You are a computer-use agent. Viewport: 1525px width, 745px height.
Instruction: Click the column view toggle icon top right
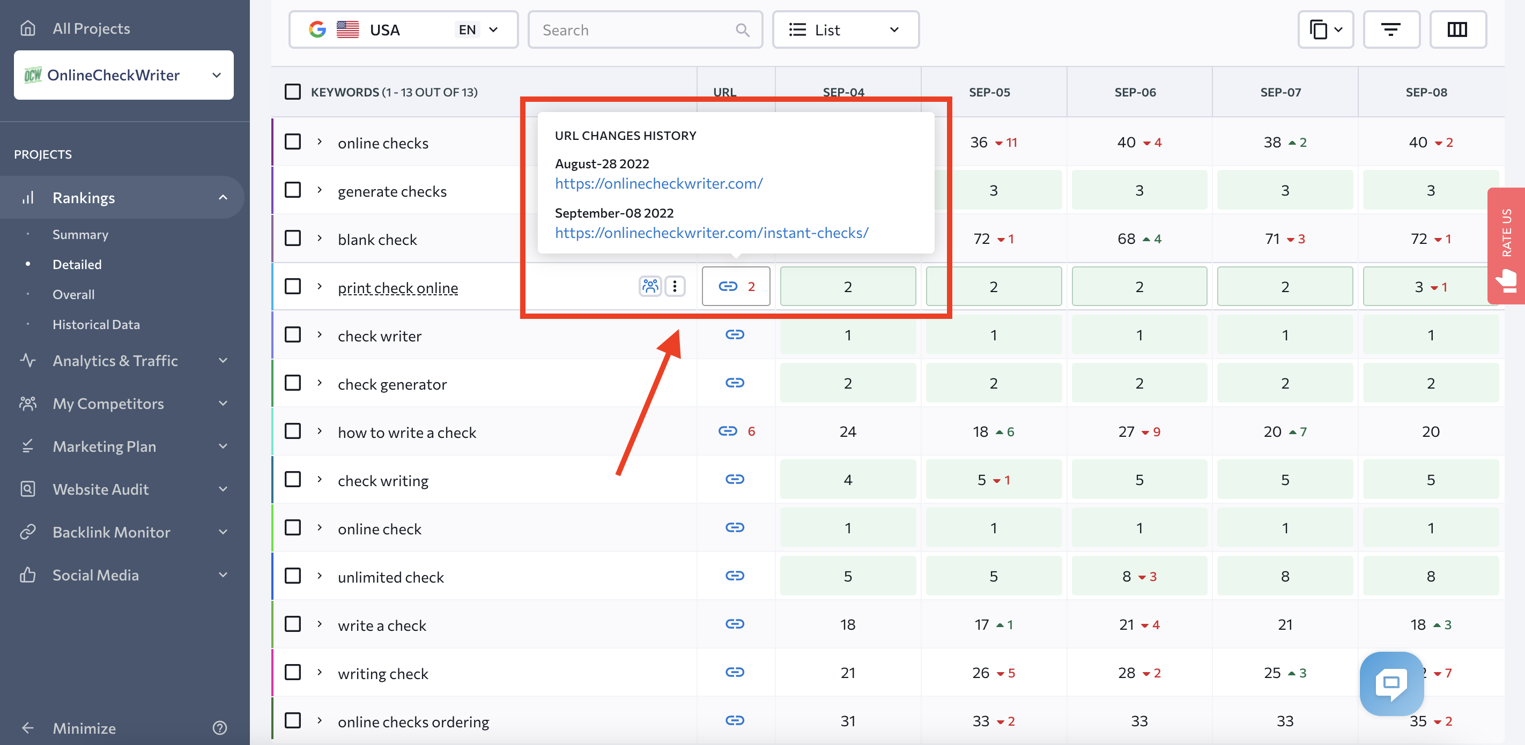1457,28
